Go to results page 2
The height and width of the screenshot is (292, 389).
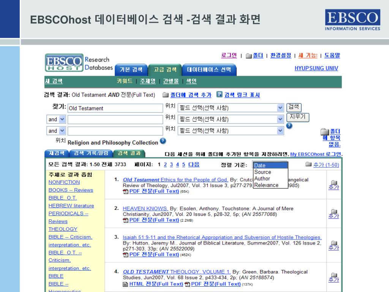[x=165, y=165]
